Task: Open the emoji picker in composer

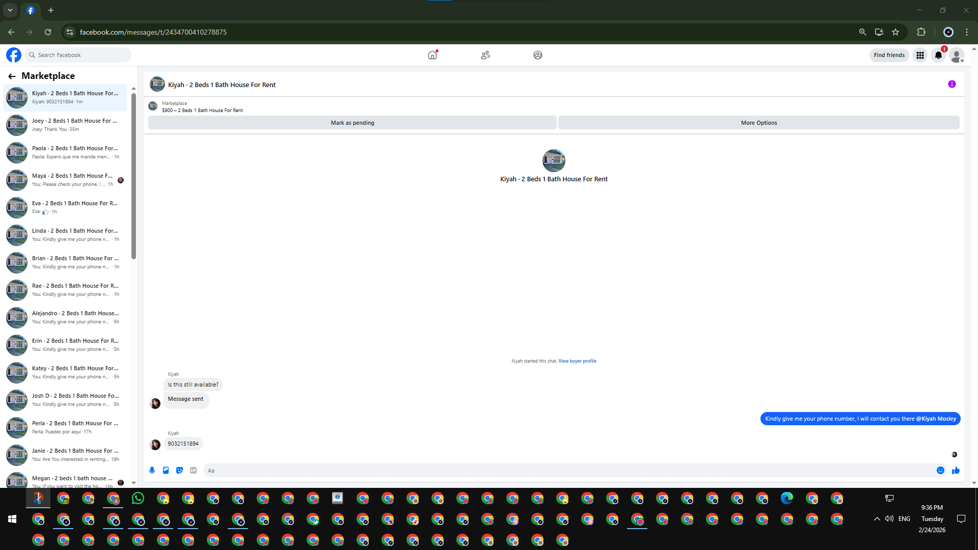Action: 940,471
